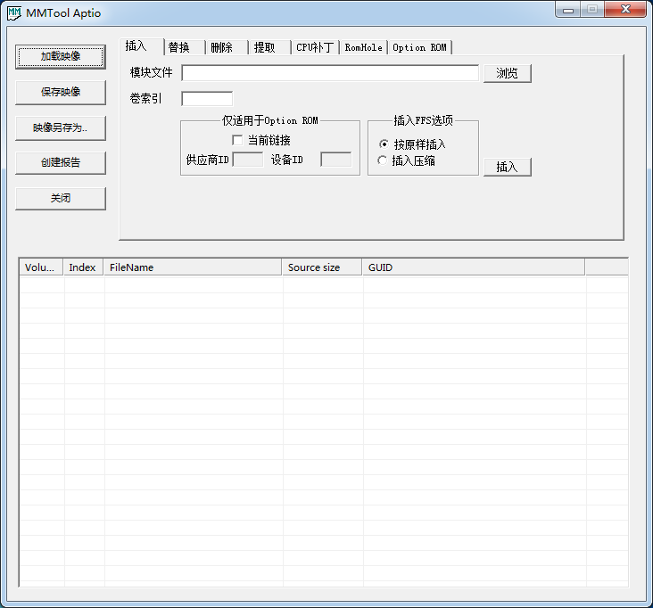Open the CPU补丁 (CPU Patch) tab
653x608 pixels.
pyautogui.click(x=315, y=47)
